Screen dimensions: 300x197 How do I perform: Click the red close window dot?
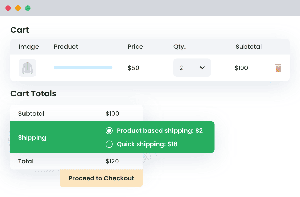point(8,8)
